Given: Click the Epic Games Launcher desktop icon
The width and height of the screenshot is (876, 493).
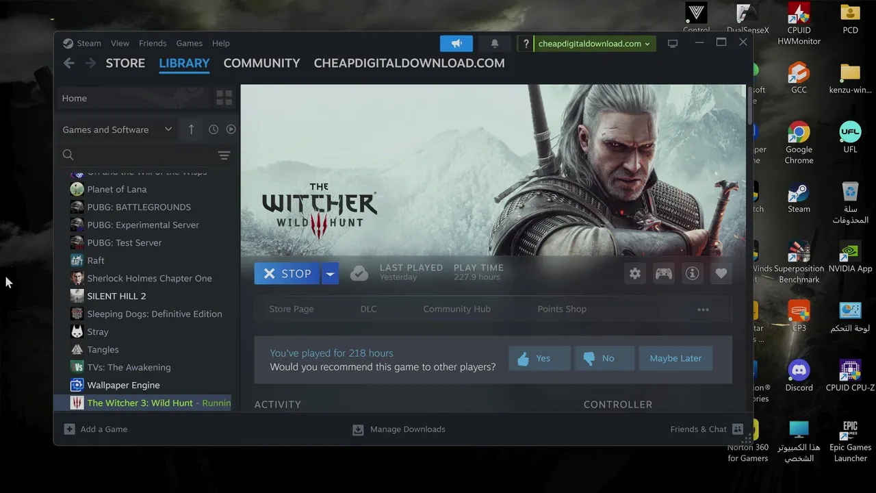Looking at the screenshot, I should click(850, 441).
